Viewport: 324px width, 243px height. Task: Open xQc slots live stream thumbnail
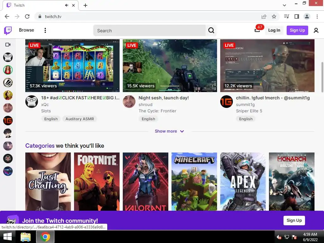tap(72, 66)
